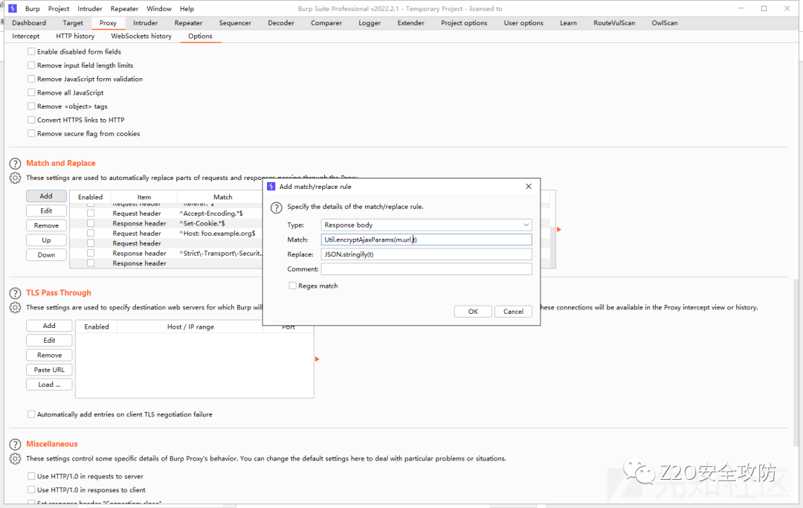The height and width of the screenshot is (508, 803).
Task: Click the Item column header
Action: tap(144, 197)
